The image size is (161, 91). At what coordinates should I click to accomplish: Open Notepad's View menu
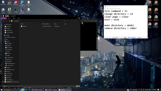point(115,9)
